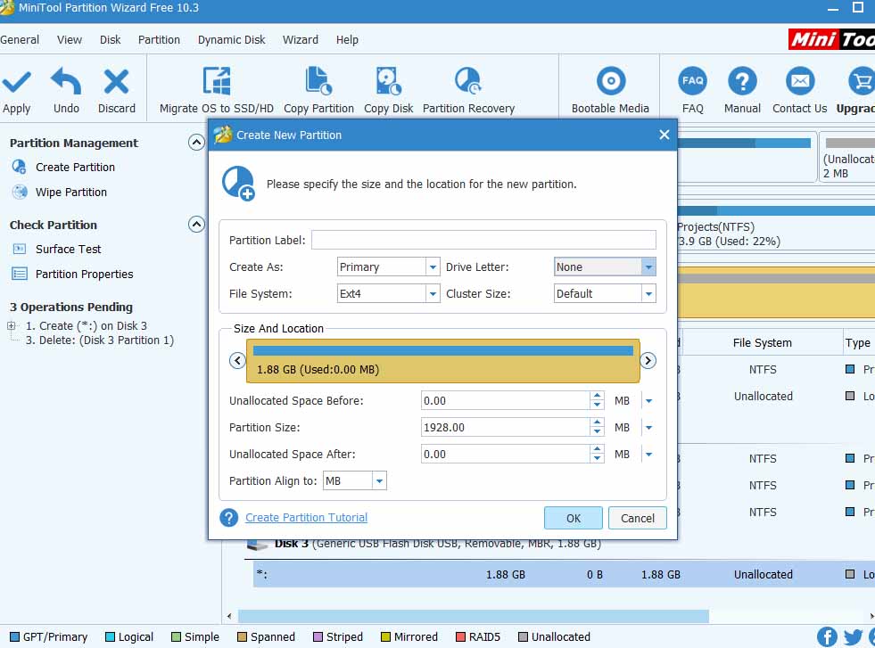Viewport: 875px width, 648px height.
Task: Open Partition Properties in sidebar
Action: (x=84, y=275)
